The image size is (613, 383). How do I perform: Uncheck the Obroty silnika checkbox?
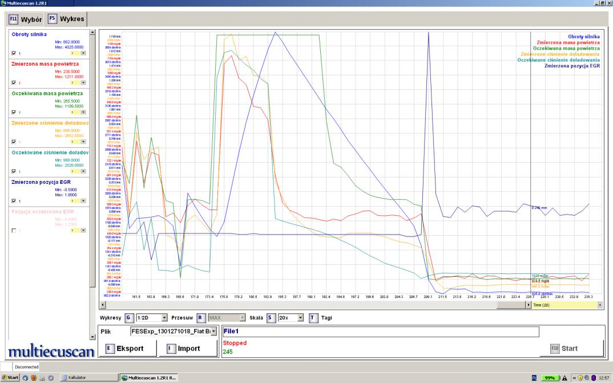pyautogui.click(x=14, y=53)
